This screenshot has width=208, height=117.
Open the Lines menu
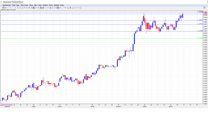(40, 5)
